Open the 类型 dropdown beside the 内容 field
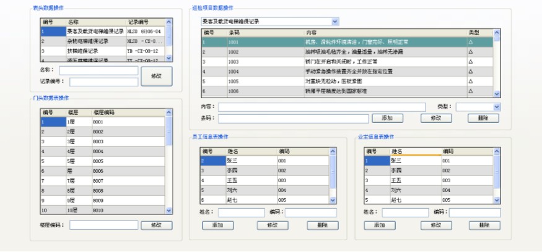The width and height of the screenshot is (542, 252). coord(497,107)
